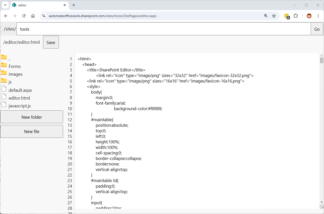Go back to the previous page
The image size is (324, 214).
coord(6,16)
